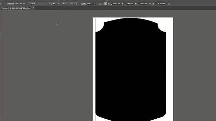The width and height of the screenshot is (216, 121).
Task: Click the Y position value field
Action: [130, 4]
